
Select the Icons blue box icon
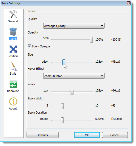point(13,32)
